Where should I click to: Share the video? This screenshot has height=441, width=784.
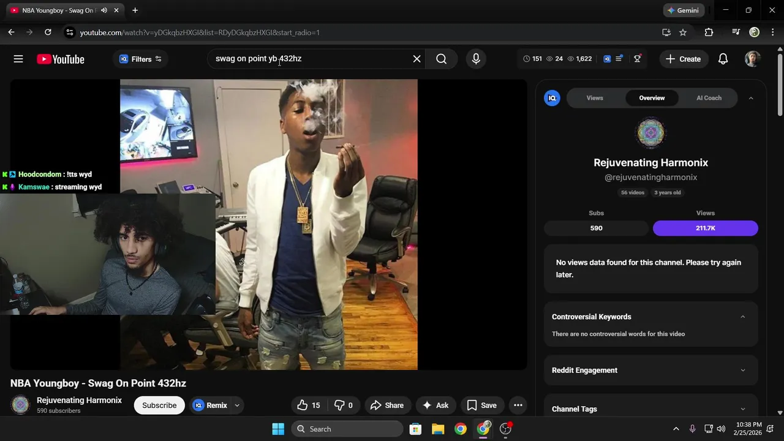coord(386,405)
